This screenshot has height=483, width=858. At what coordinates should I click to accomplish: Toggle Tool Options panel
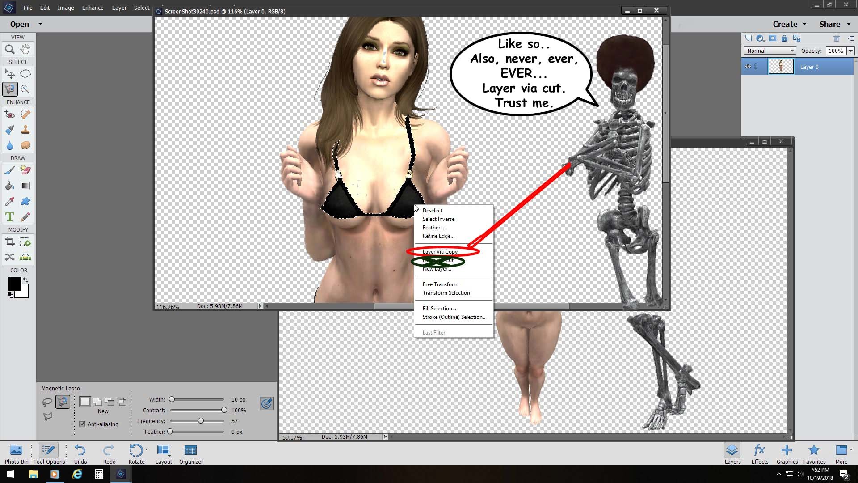49,453
